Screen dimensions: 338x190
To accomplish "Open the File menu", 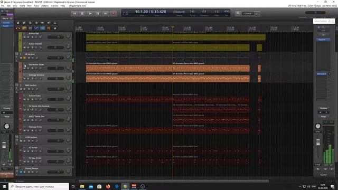I will tap(3, 6).
